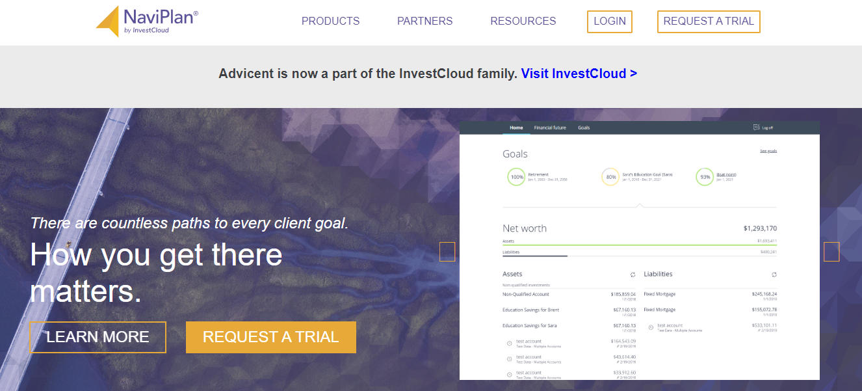Click the See goals link
This screenshot has height=391, width=862.
pos(768,151)
